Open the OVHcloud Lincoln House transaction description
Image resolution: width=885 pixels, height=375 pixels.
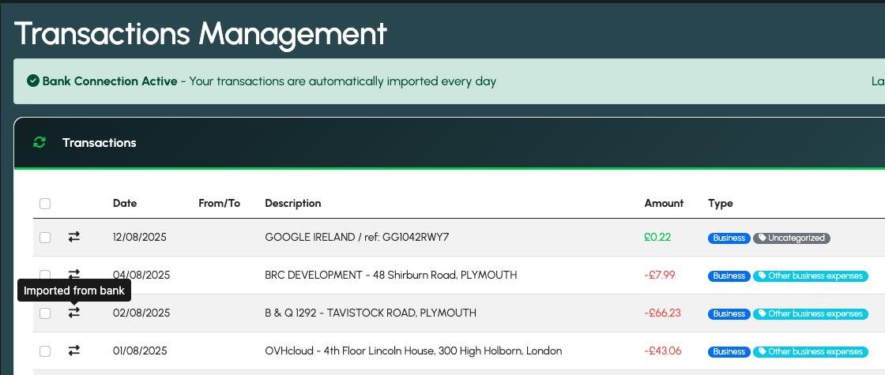pos(413,351)
